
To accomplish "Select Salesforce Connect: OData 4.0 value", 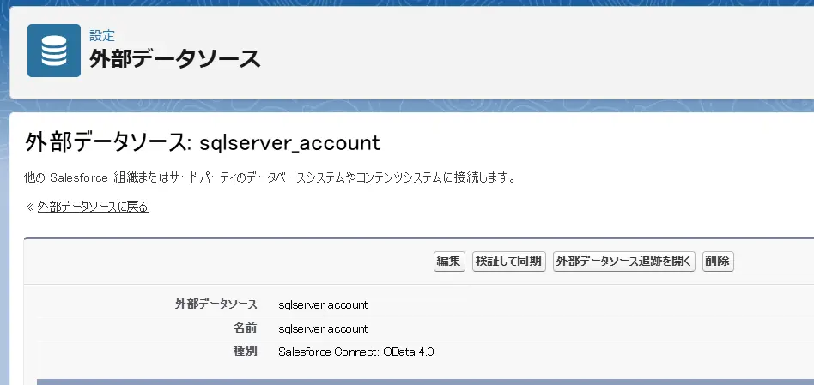I will click(x=356, y=352).
